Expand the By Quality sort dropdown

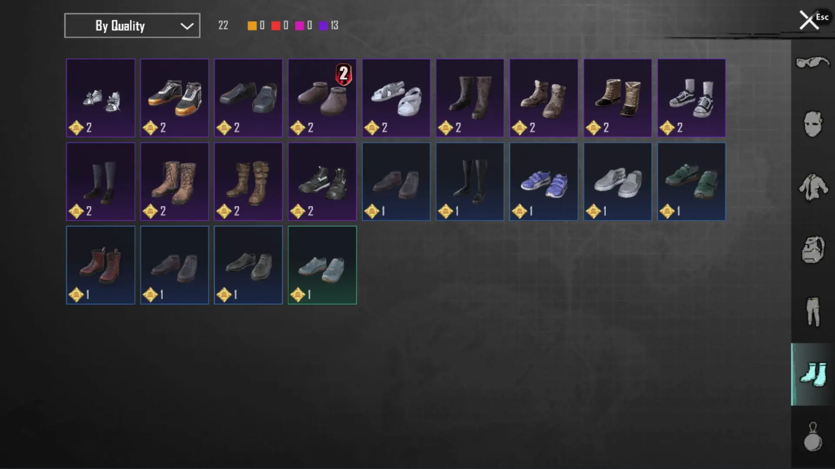pos(132,26)
